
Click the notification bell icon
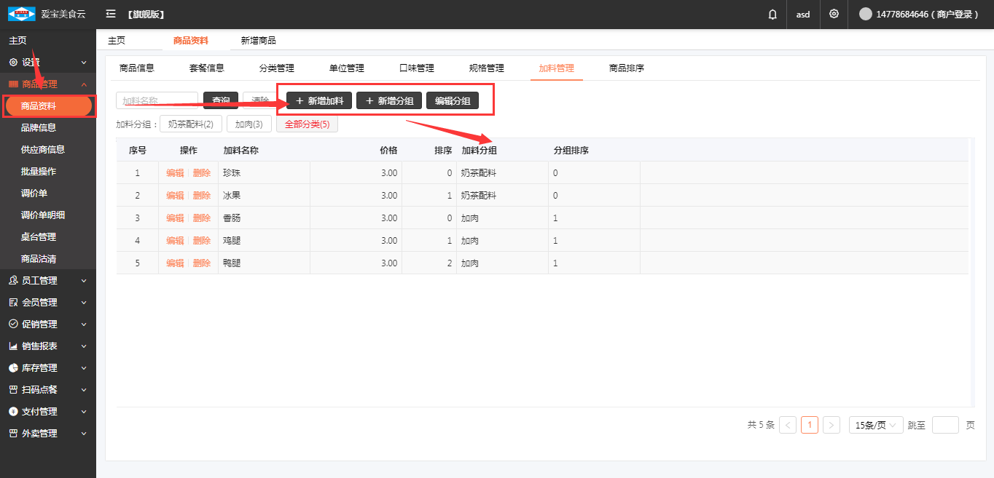tap(772, 15)
